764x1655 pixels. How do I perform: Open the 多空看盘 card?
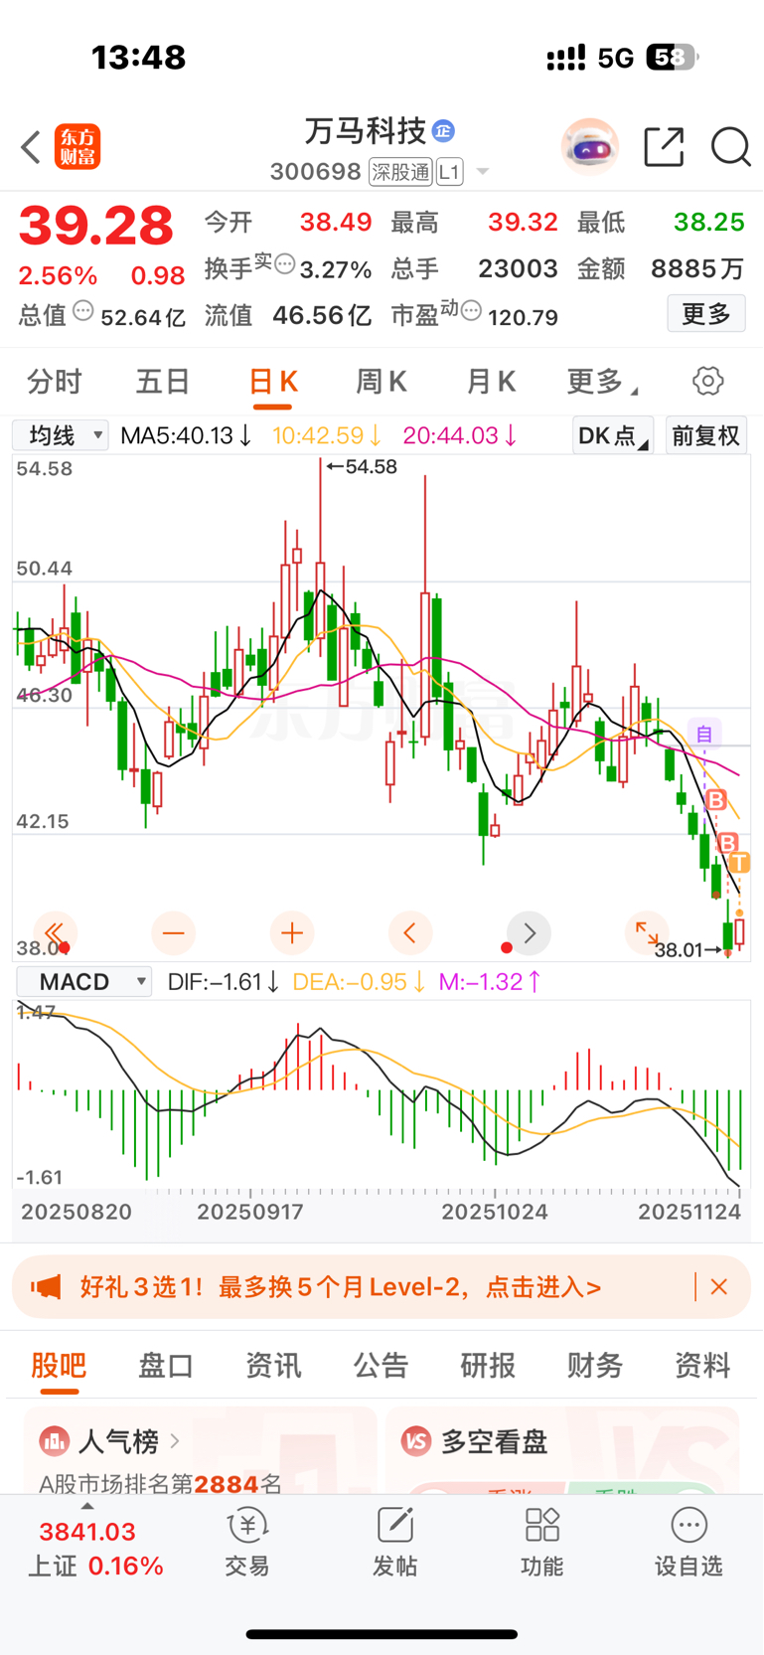(x=562, y=1450)
